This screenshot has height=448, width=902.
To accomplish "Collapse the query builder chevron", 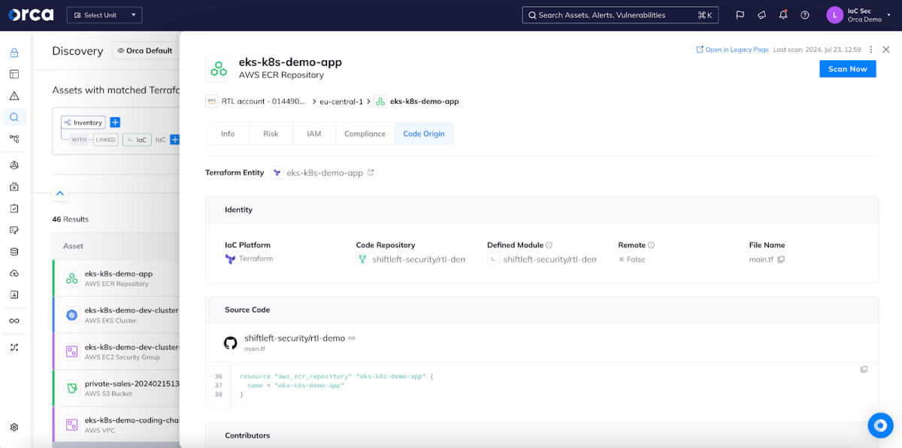I will pyautogui.click(x=60, y=194).
